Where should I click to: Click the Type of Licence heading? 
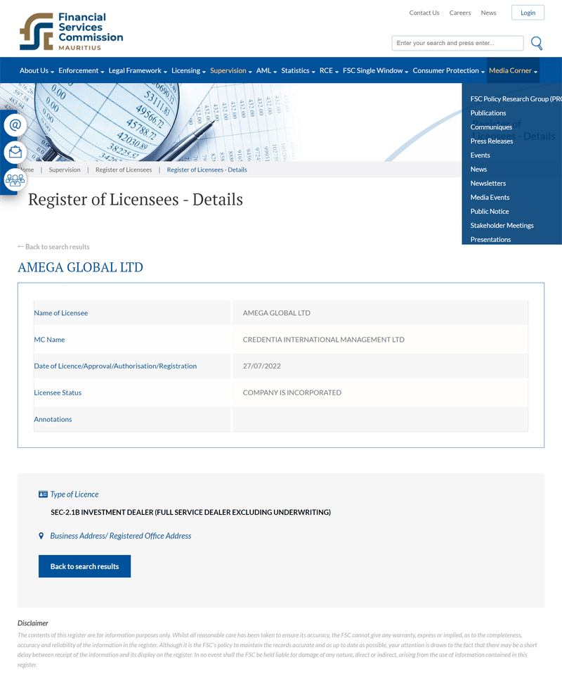(x=74, y=494)
